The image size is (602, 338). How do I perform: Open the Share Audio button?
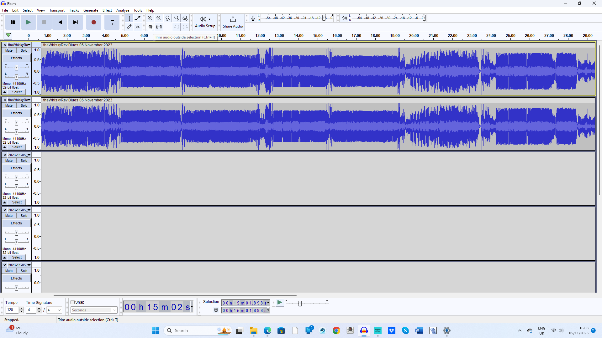coord(233,22)
